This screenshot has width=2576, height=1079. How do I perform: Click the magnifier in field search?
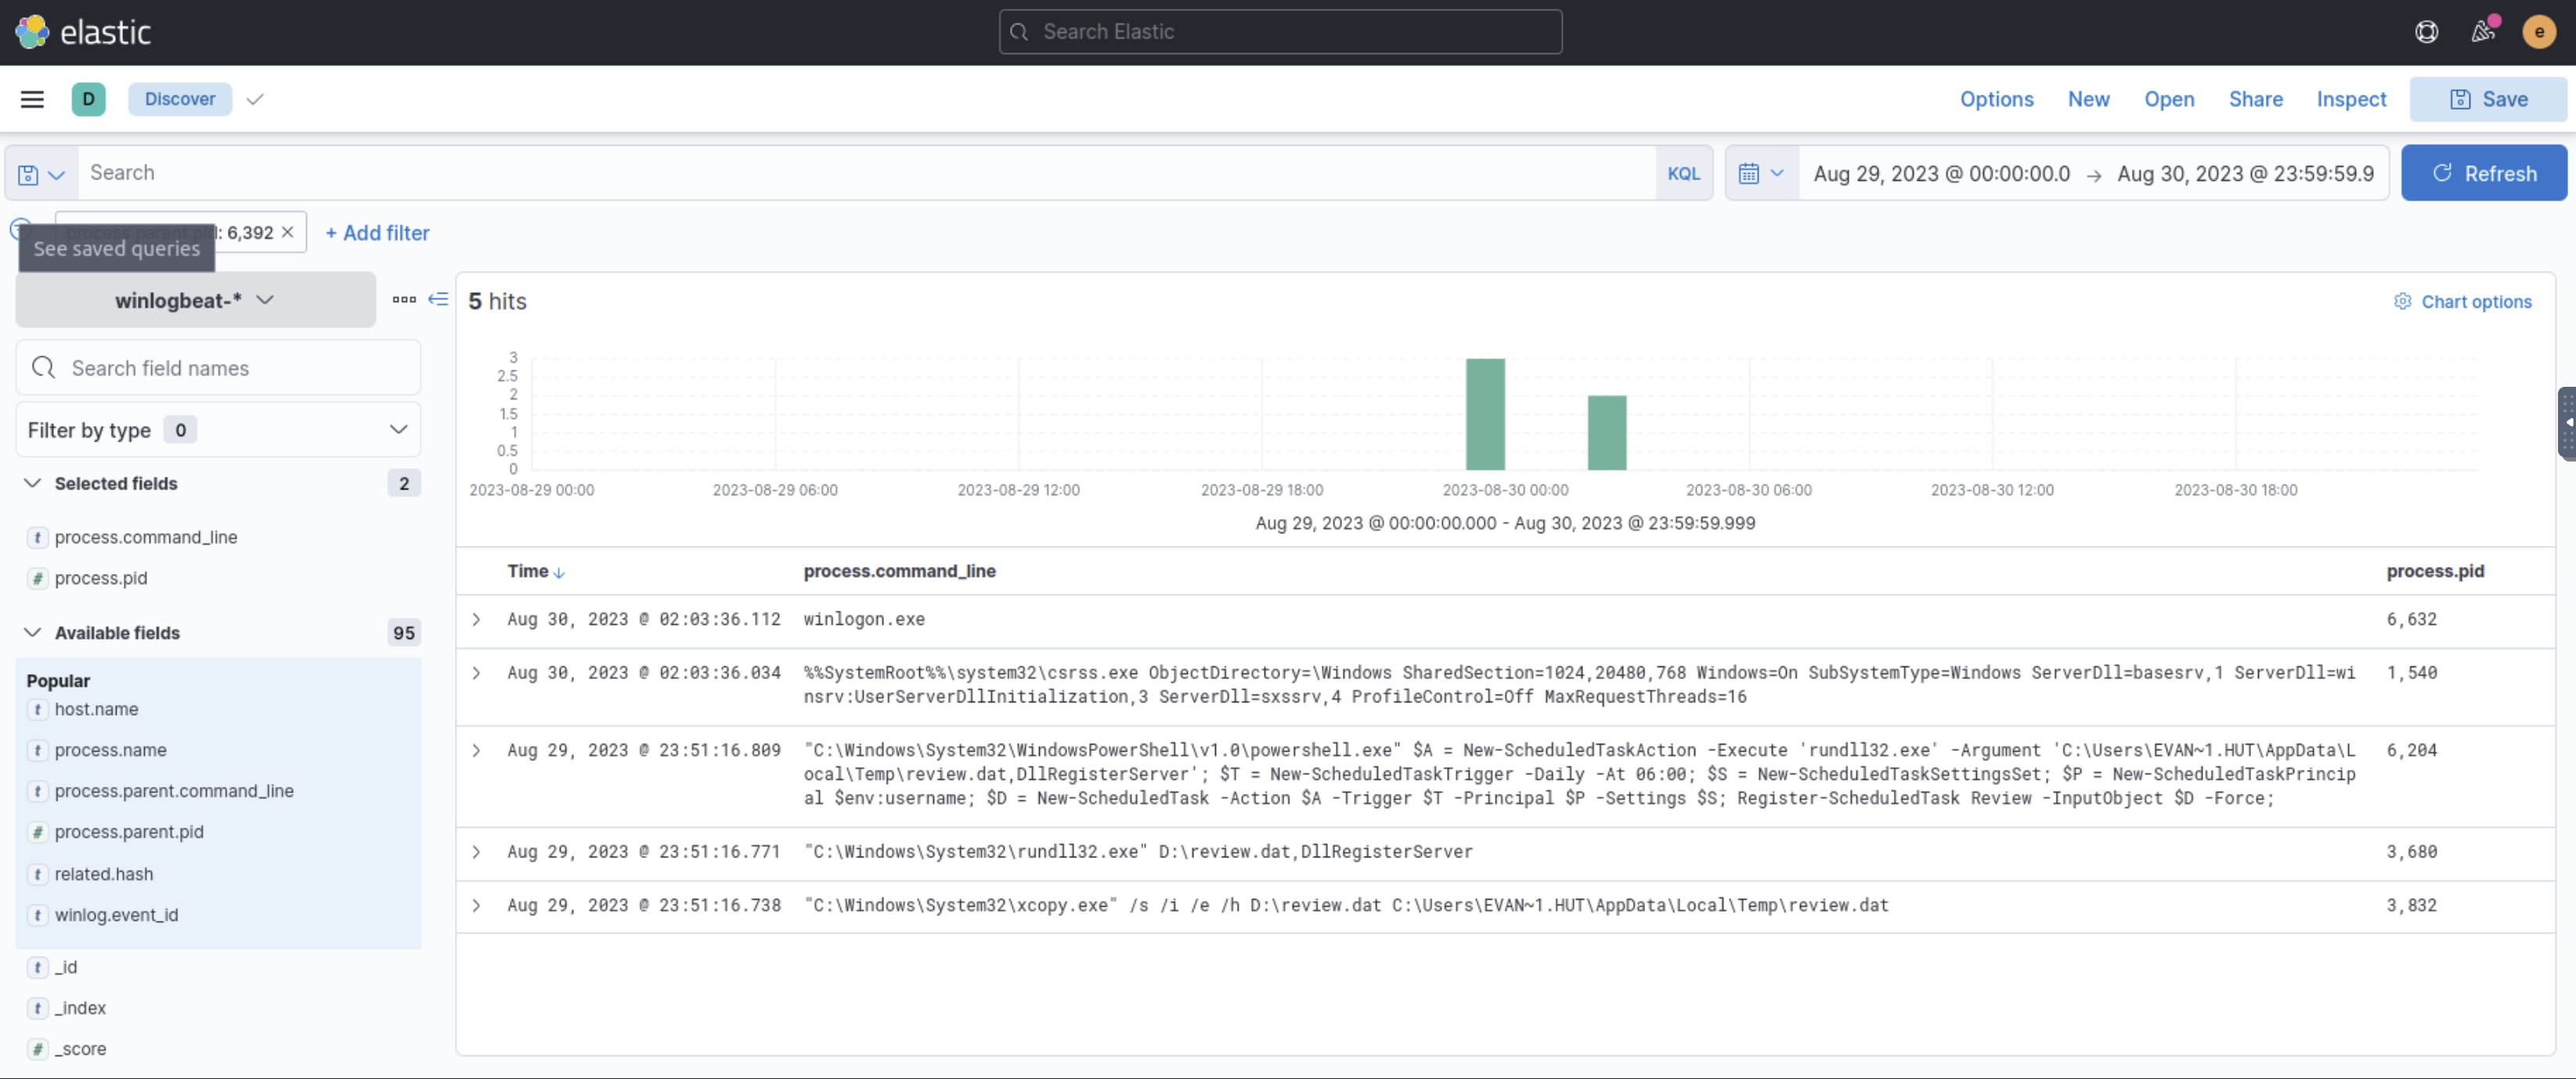(43, 368)
